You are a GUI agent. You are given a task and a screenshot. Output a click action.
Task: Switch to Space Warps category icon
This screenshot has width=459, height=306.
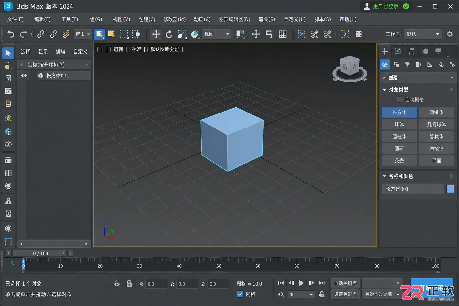pyautogui.click(x=441, y=64)
